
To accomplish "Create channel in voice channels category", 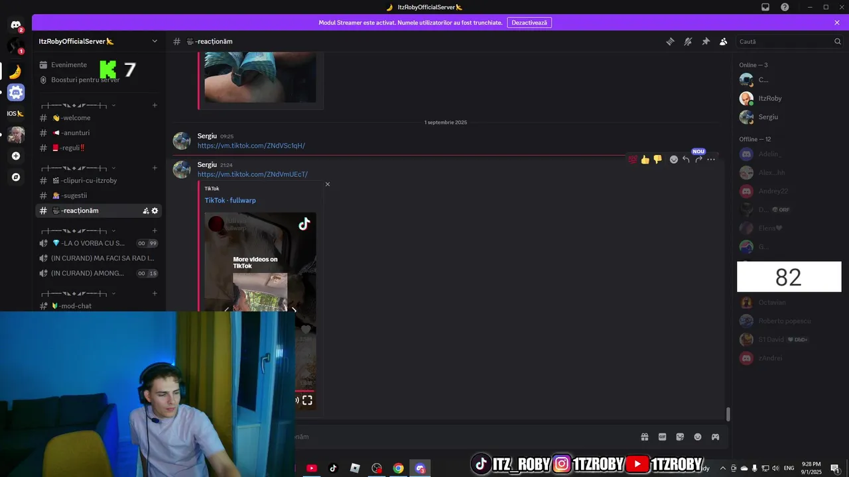I will 155,231.
